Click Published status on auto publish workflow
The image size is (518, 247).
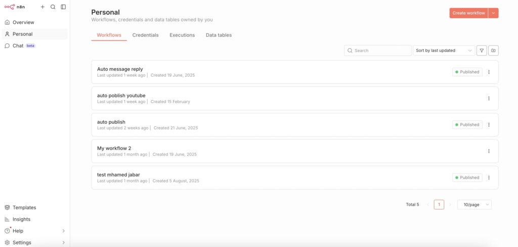[467, 125]
